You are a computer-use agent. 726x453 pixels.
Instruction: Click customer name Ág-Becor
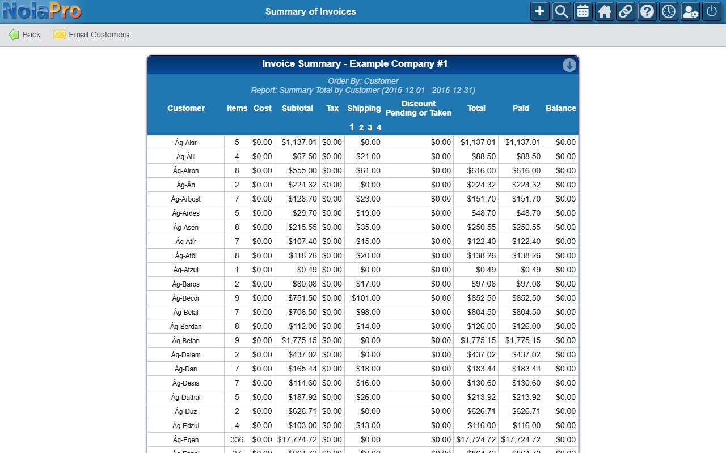coord(186,298)
